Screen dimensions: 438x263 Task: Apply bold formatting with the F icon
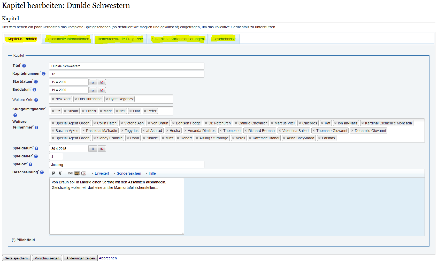point(53,173)
